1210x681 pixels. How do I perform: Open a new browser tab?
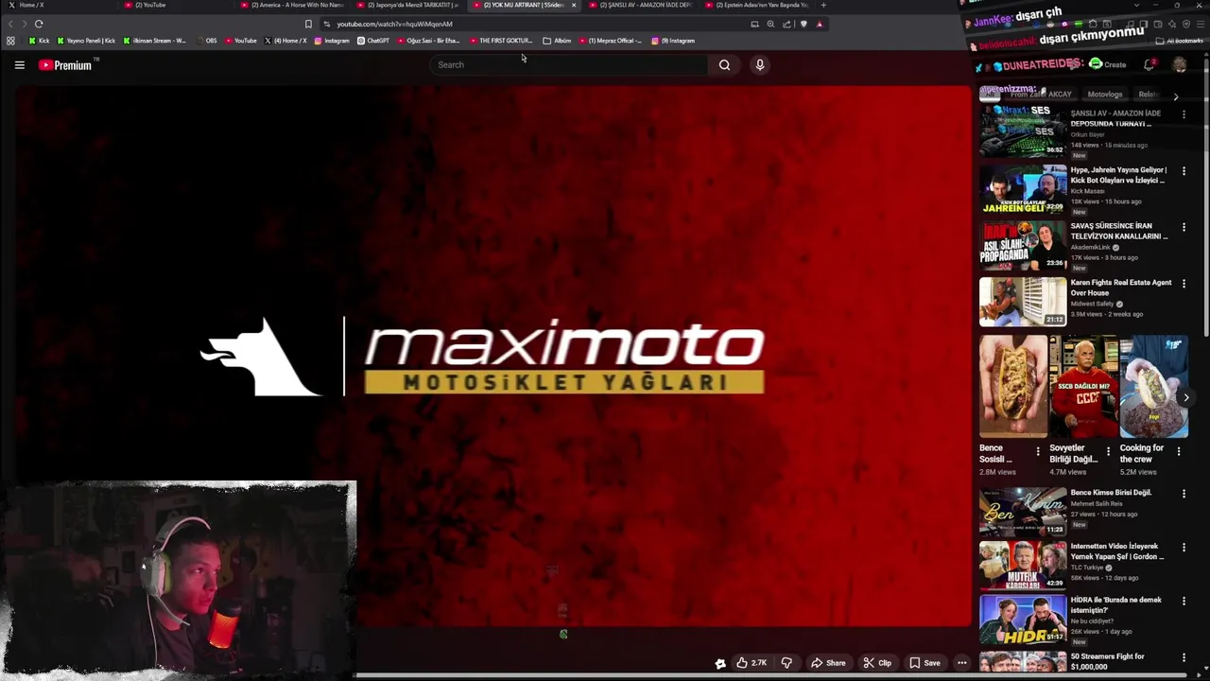(823, 5)
